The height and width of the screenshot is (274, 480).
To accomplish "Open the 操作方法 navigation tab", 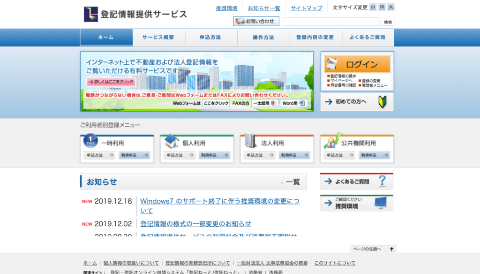I will (263, 38).
